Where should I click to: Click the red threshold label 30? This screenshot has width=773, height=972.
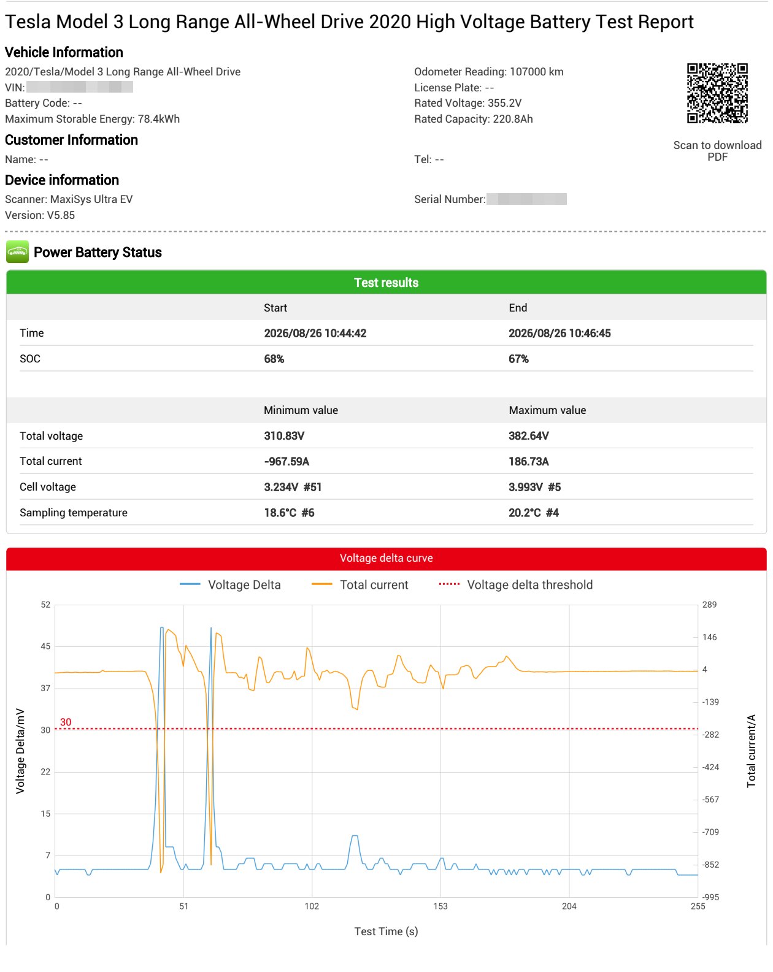[x=66, y=722]
